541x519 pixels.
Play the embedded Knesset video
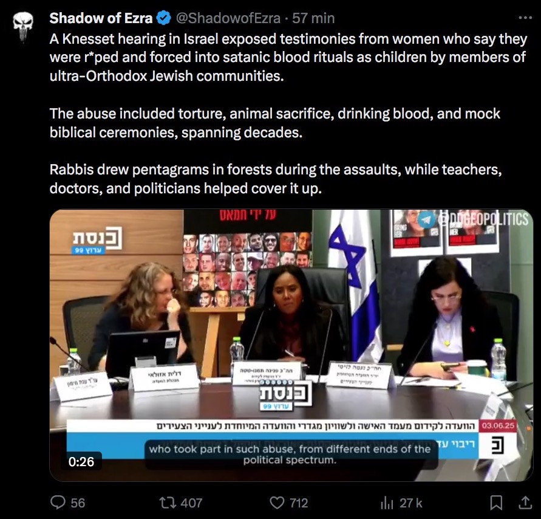291,345
